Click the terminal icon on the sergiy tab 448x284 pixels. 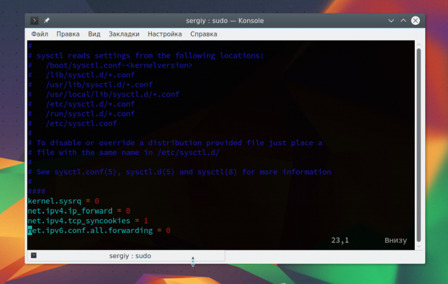click(x=34, y=256)
